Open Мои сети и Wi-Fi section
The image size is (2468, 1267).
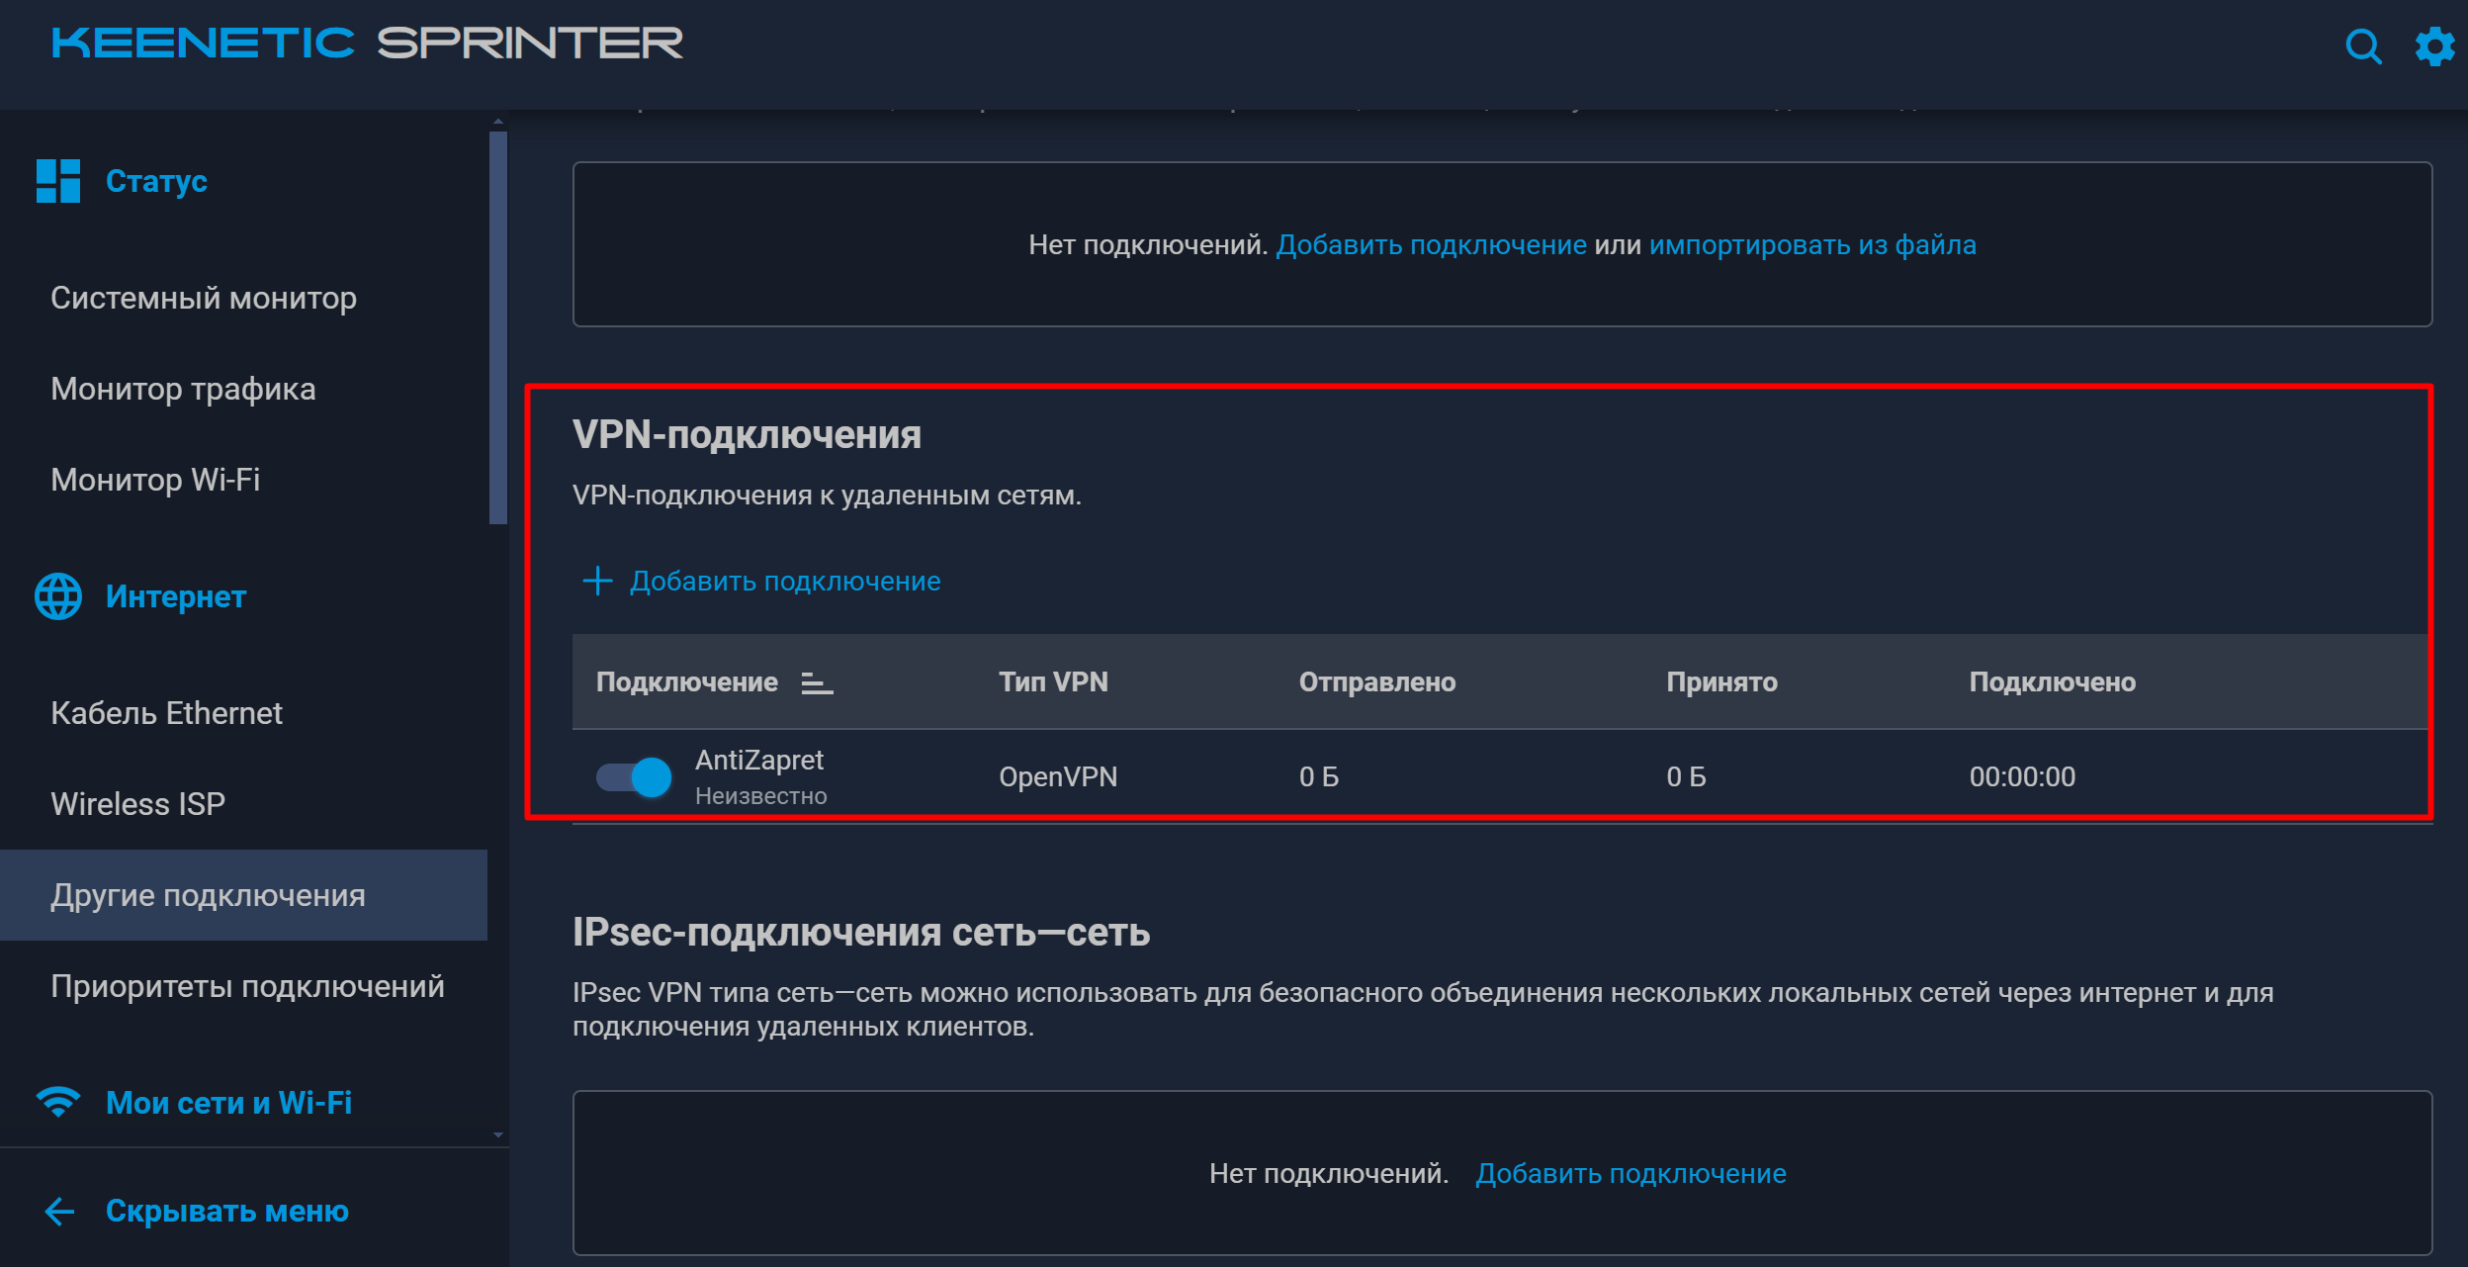[x=228, y=1102]
